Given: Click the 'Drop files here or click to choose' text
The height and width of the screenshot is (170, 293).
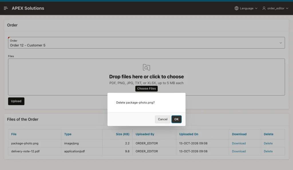Looking at the screenshot, I should [x=146, y=77].
